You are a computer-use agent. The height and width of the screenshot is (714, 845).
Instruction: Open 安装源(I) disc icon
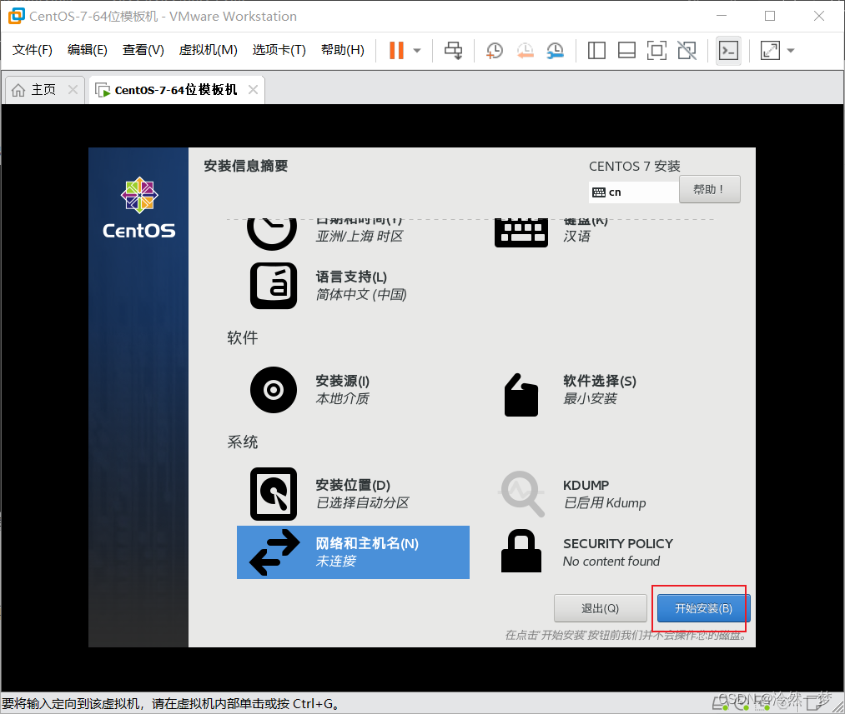click(274, 390)
